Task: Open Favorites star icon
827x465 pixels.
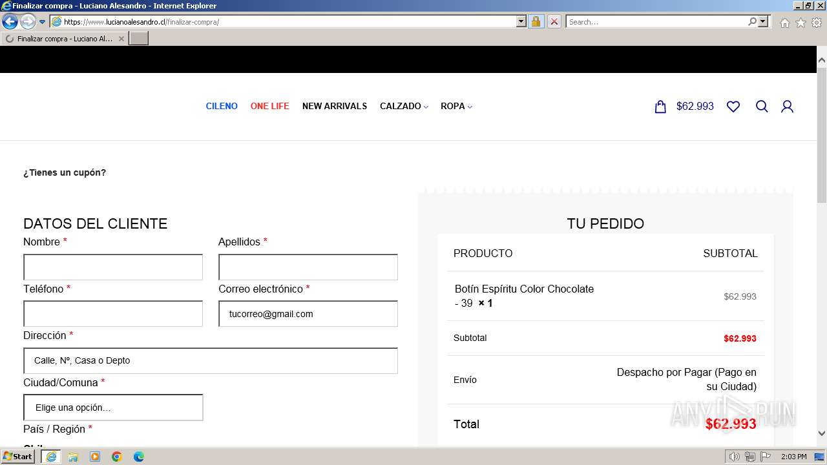Action: point(801,23)
